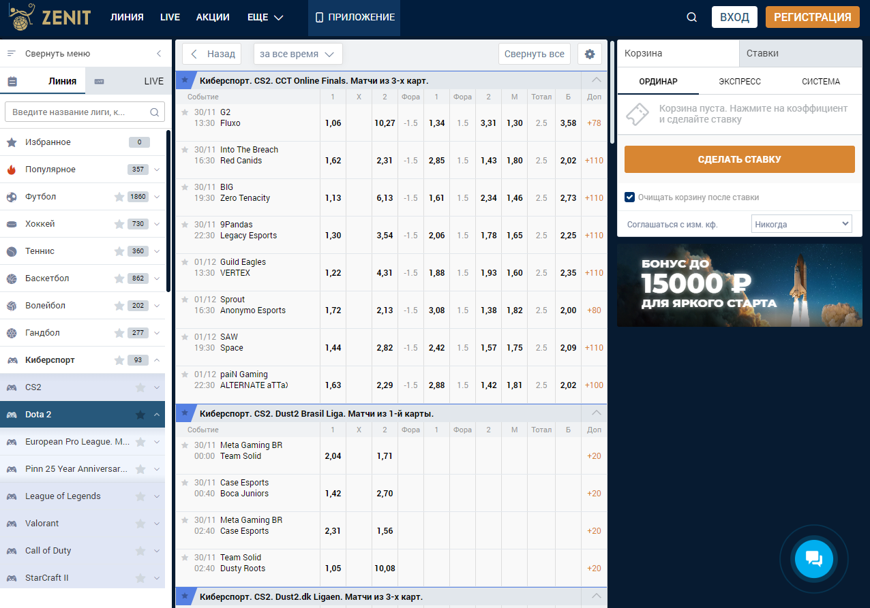Viewport: 870px width, 608px height.
Task: Favorite the Dust2 Brasil Liga league star
Action: pos(185,413)
